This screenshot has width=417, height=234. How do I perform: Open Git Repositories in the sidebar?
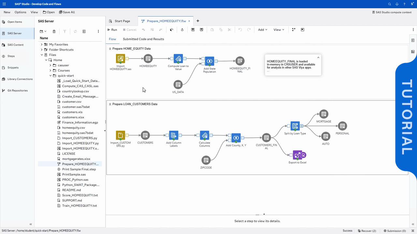point(17,91)
